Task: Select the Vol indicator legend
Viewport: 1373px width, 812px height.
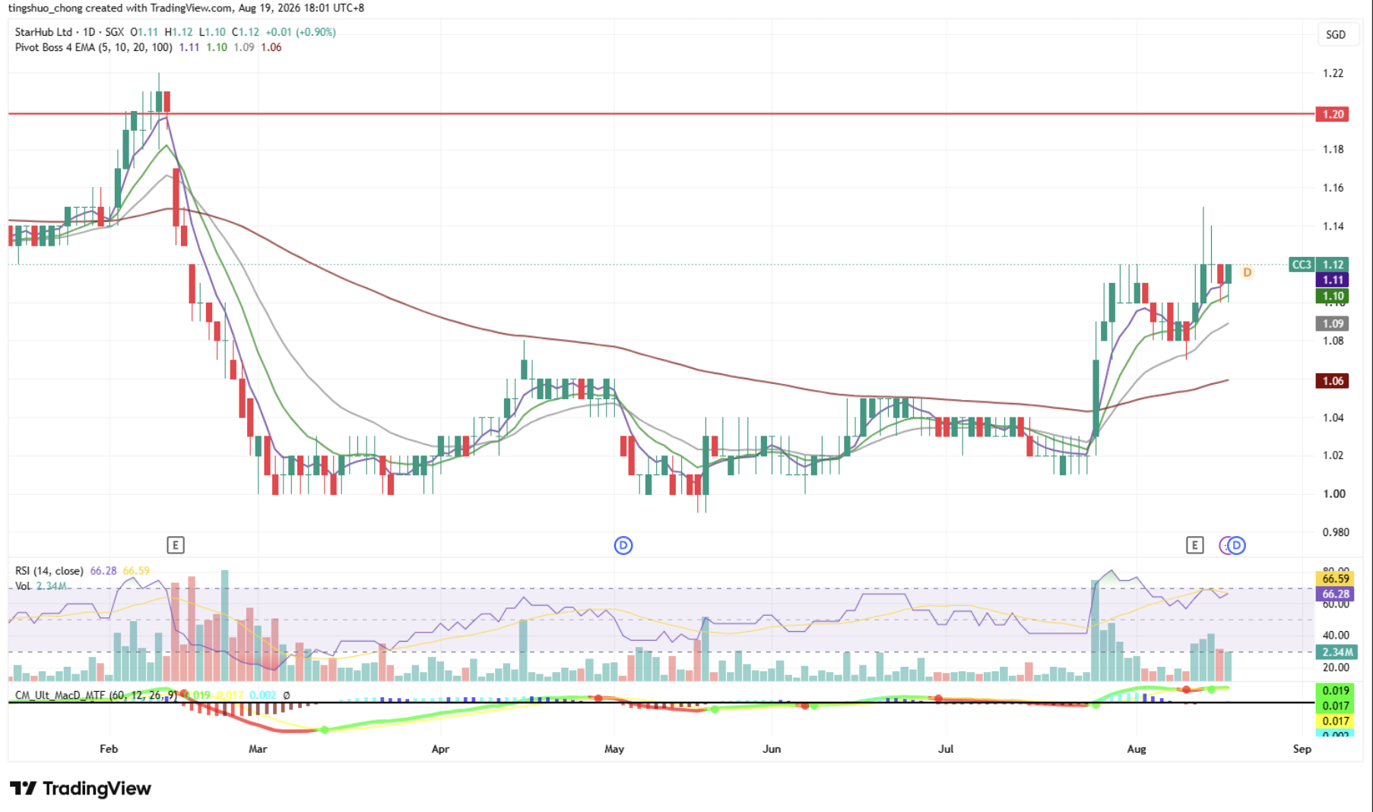Action: [23, 586]
